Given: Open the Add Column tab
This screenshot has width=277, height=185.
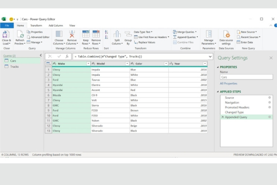Looking at the screenshot, I should [x=56, y=26].
